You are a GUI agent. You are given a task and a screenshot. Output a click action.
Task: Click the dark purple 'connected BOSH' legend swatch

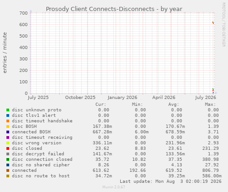click(x=8, y=132)
